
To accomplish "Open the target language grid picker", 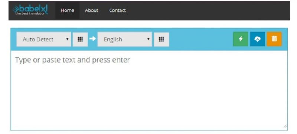I will pyautogui.click(x=161, y=39).
